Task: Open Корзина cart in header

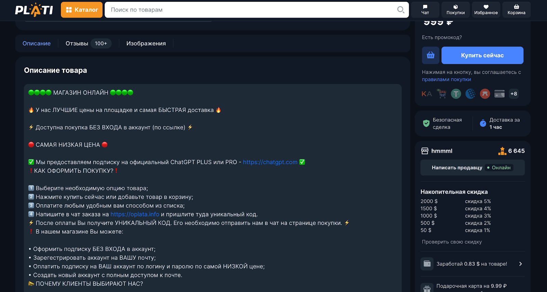Action: click(516, 10)
